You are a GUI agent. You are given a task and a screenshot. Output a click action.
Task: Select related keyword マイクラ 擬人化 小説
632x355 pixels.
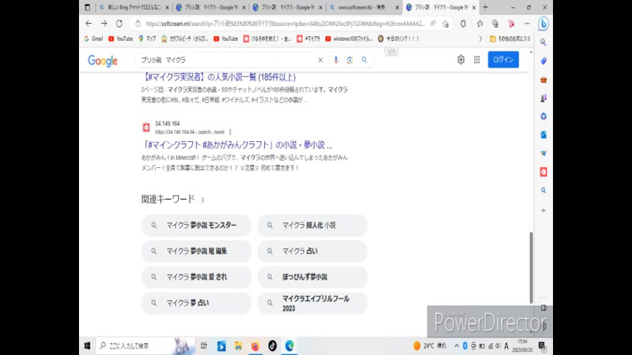point(312,225)
